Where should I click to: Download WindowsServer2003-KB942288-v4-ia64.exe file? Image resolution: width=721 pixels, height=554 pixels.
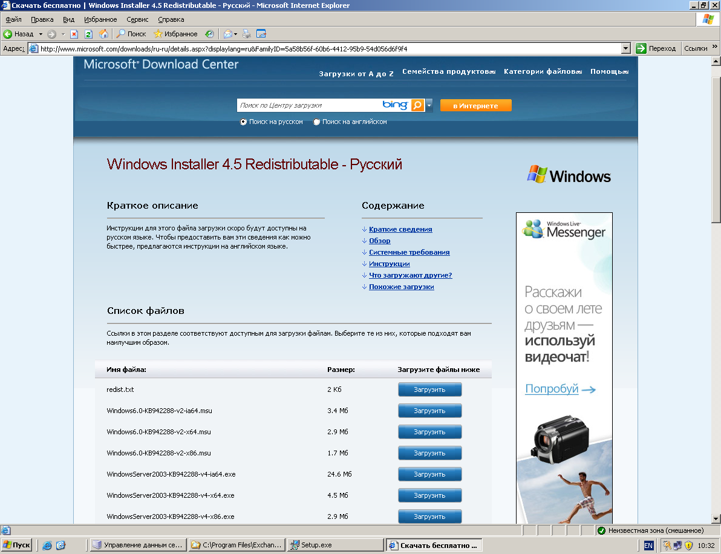pos(429,474)
